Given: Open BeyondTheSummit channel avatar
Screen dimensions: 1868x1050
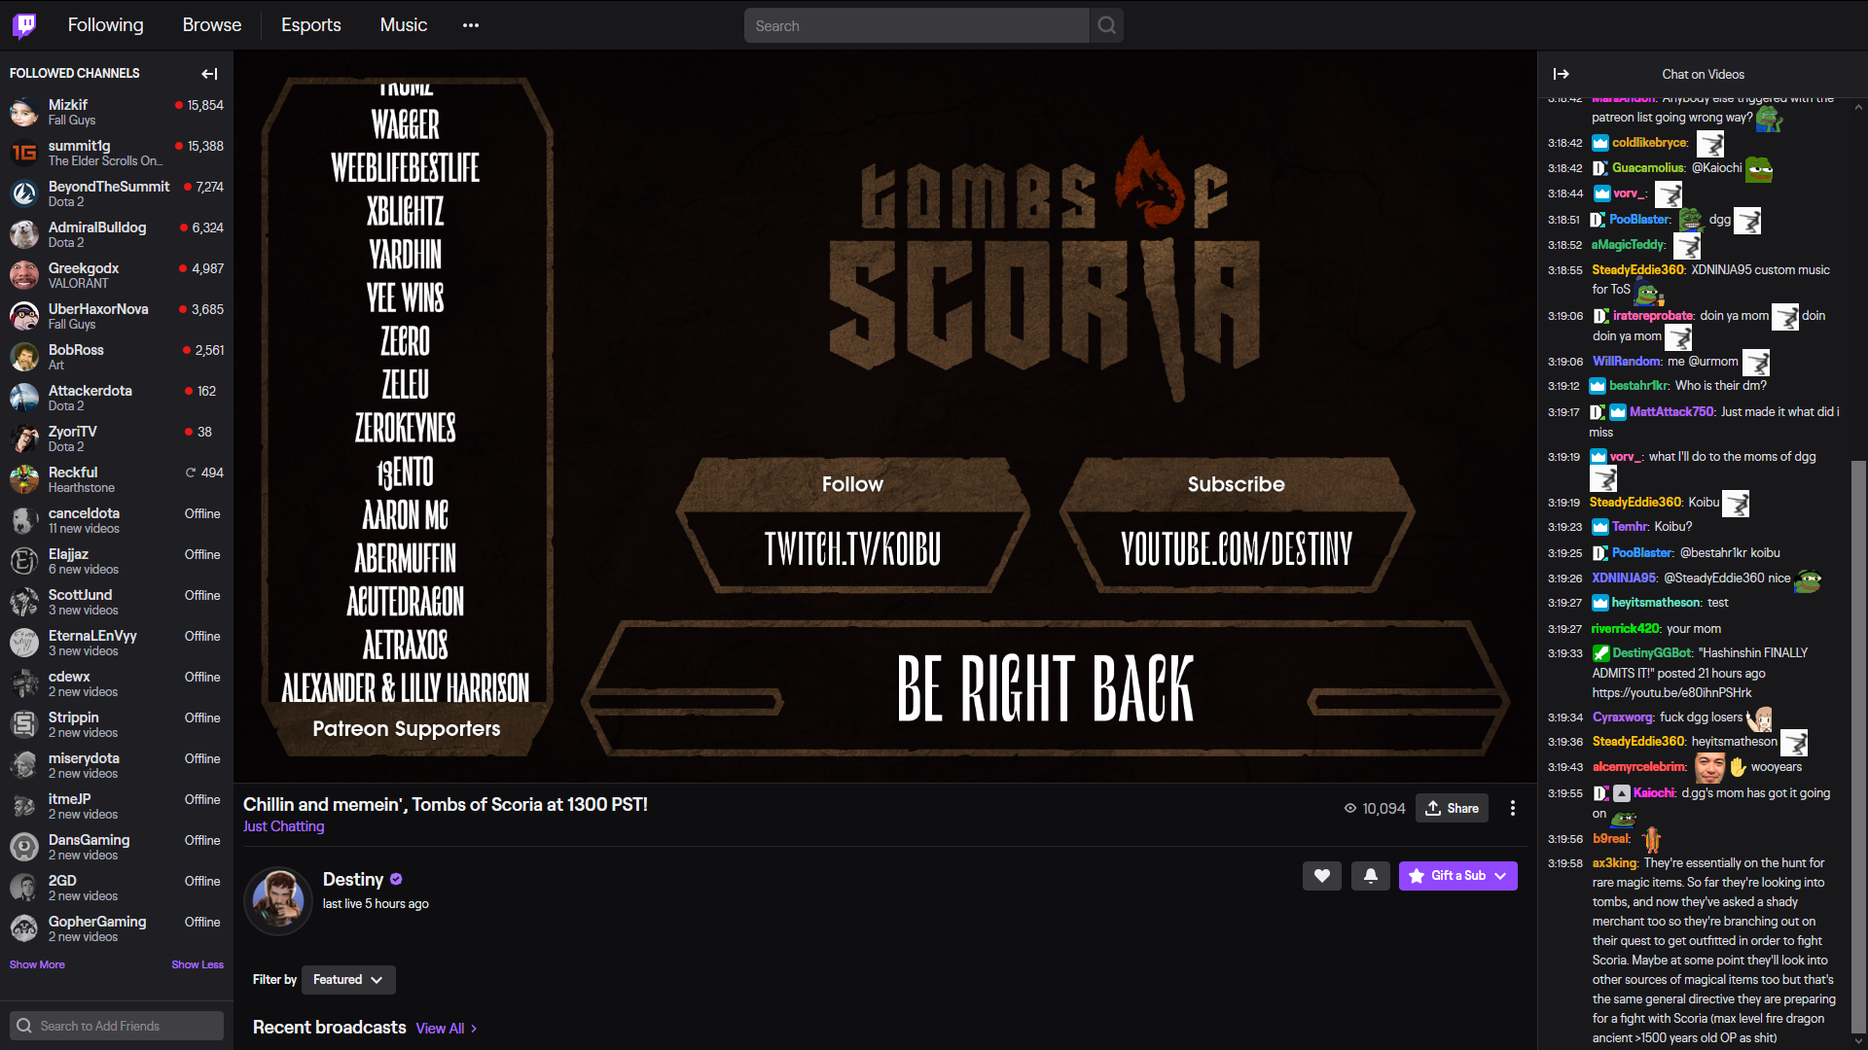Looking at the screenshot, I should [24, 193].
